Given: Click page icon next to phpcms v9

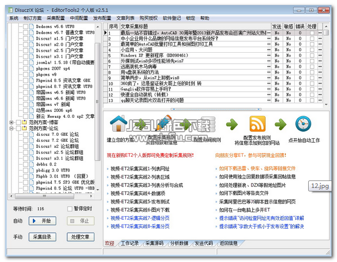Looking at the screenshot, I should (x=32, y=75).
